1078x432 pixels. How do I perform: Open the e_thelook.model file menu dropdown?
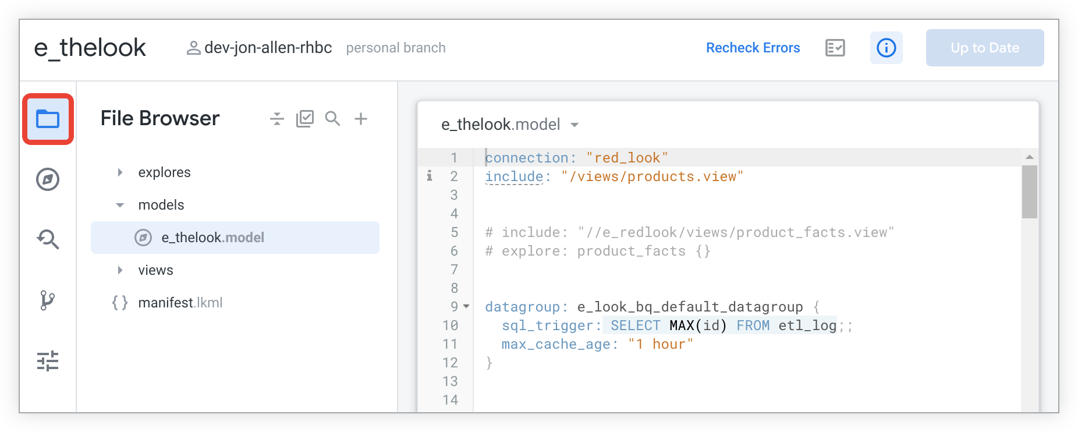click(x=575, y=125)
